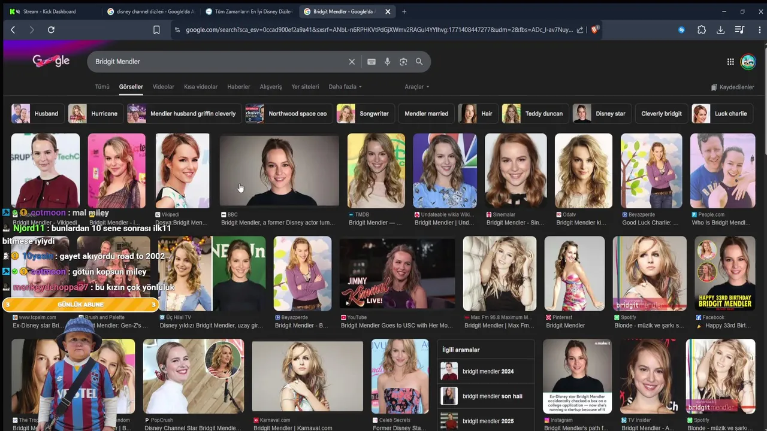Filter by Northwood space ceo chip
This screenshot has width=767, height=431.
(x=289, y=114)
